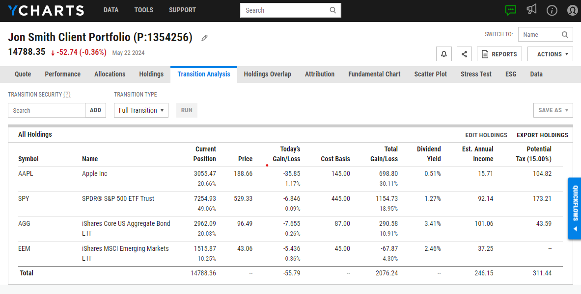Open the SAVE AS dropdown
Viewport: 581px width, 294px height.
553,110
